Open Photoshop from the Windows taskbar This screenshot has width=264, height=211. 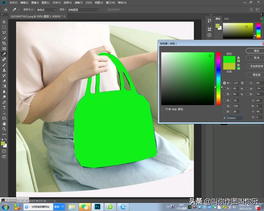click(x=98, y=206)
